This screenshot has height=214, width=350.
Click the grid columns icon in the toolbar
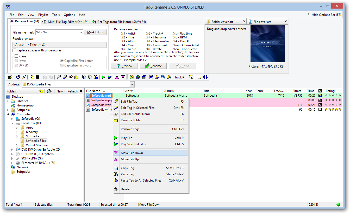pos(37,77)
